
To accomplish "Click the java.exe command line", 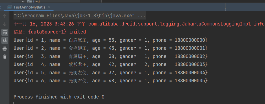I will (79, 16).
